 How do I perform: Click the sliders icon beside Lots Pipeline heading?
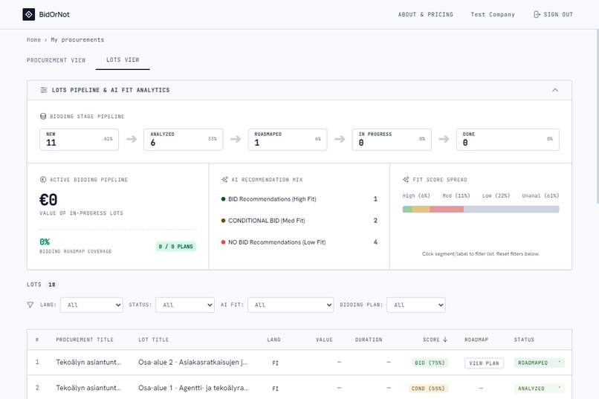(44, 90)
